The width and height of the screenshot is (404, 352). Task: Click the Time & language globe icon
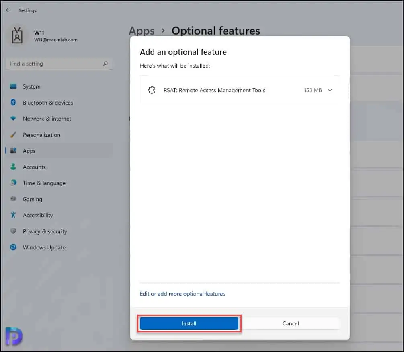point(13,183)
